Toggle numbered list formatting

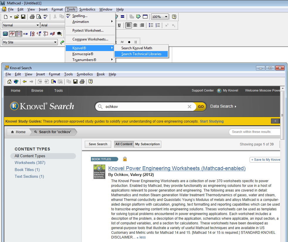click(x=158, y=25)
